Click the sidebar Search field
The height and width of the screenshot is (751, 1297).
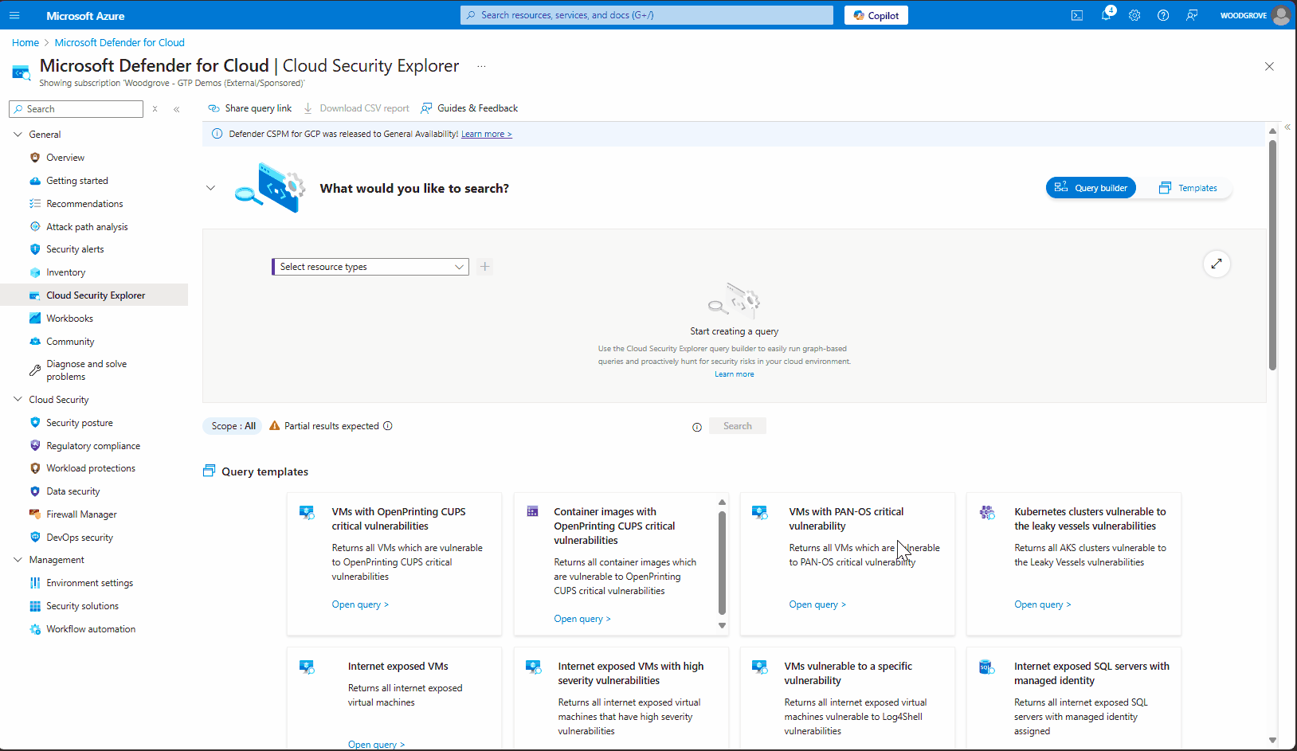coord(76,109)
